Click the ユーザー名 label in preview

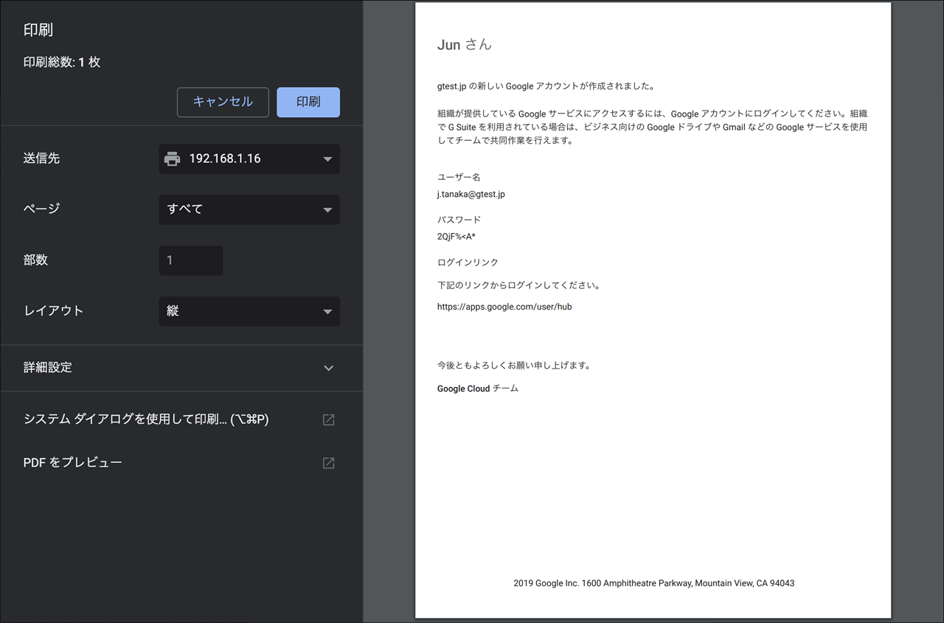[x=459, y=178]
